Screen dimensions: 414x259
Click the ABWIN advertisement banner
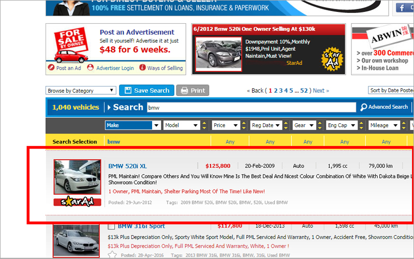(382, 49)
